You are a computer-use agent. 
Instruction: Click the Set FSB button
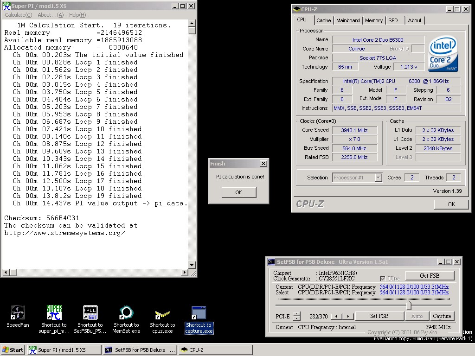point(379,316)
